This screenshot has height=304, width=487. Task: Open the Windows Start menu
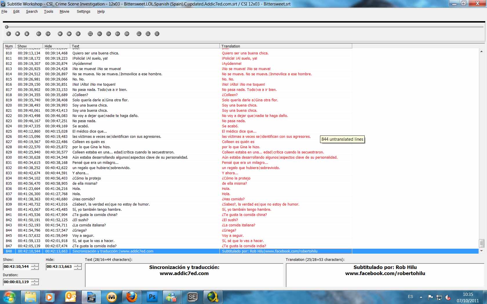click(9, 297)
